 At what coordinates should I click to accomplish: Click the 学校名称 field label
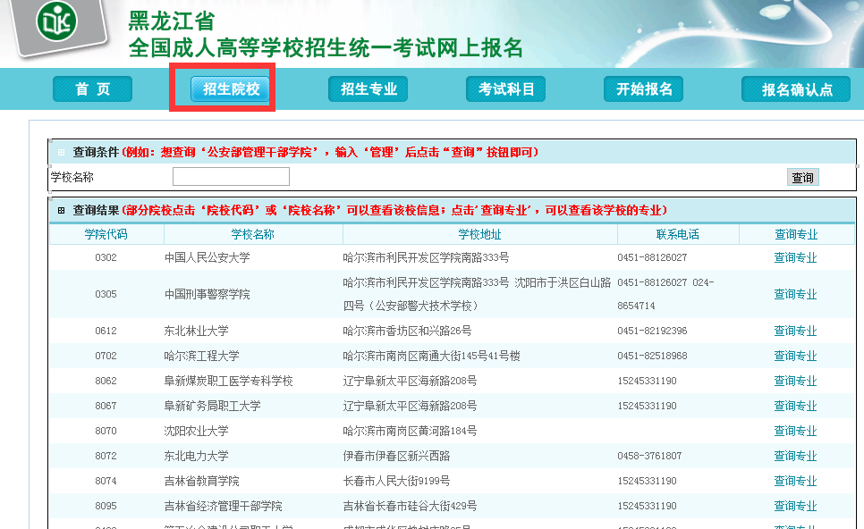(x=72, y=177)
